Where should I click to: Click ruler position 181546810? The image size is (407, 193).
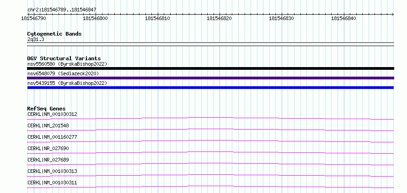pos(158,18)
